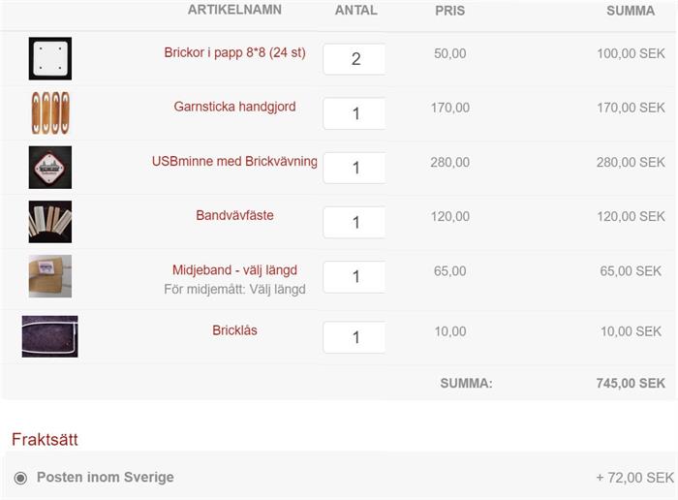Viewport: 678px width, 500px height.
Task: Open the USBminne product thumbnail image
Action: pos(50,168)
